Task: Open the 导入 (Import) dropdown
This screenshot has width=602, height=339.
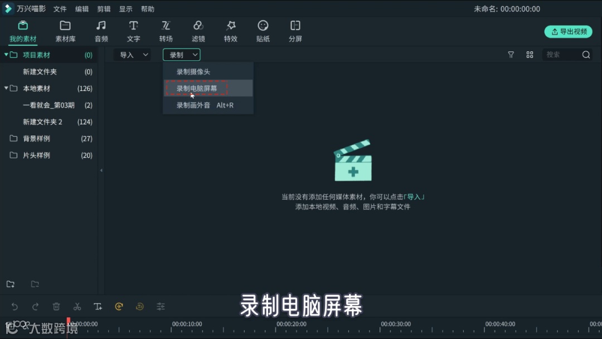Action: tap(132, 55)
